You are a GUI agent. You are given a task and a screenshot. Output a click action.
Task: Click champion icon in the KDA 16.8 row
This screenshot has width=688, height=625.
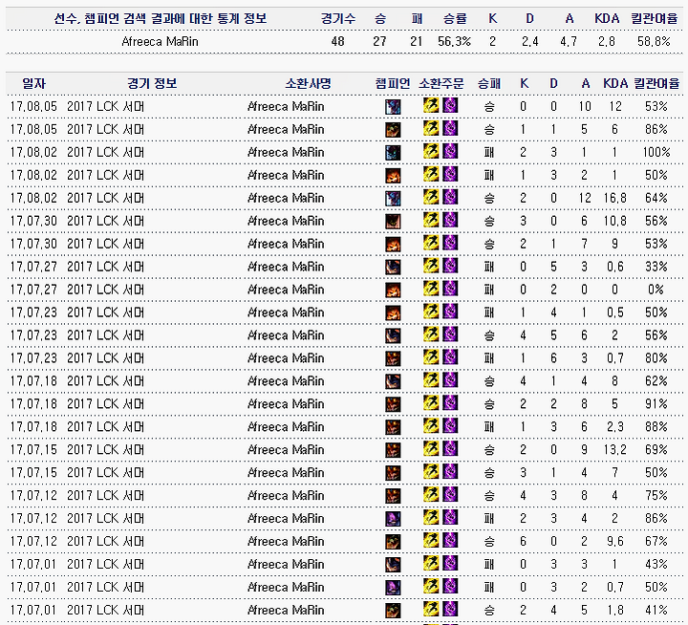(393, 199)
